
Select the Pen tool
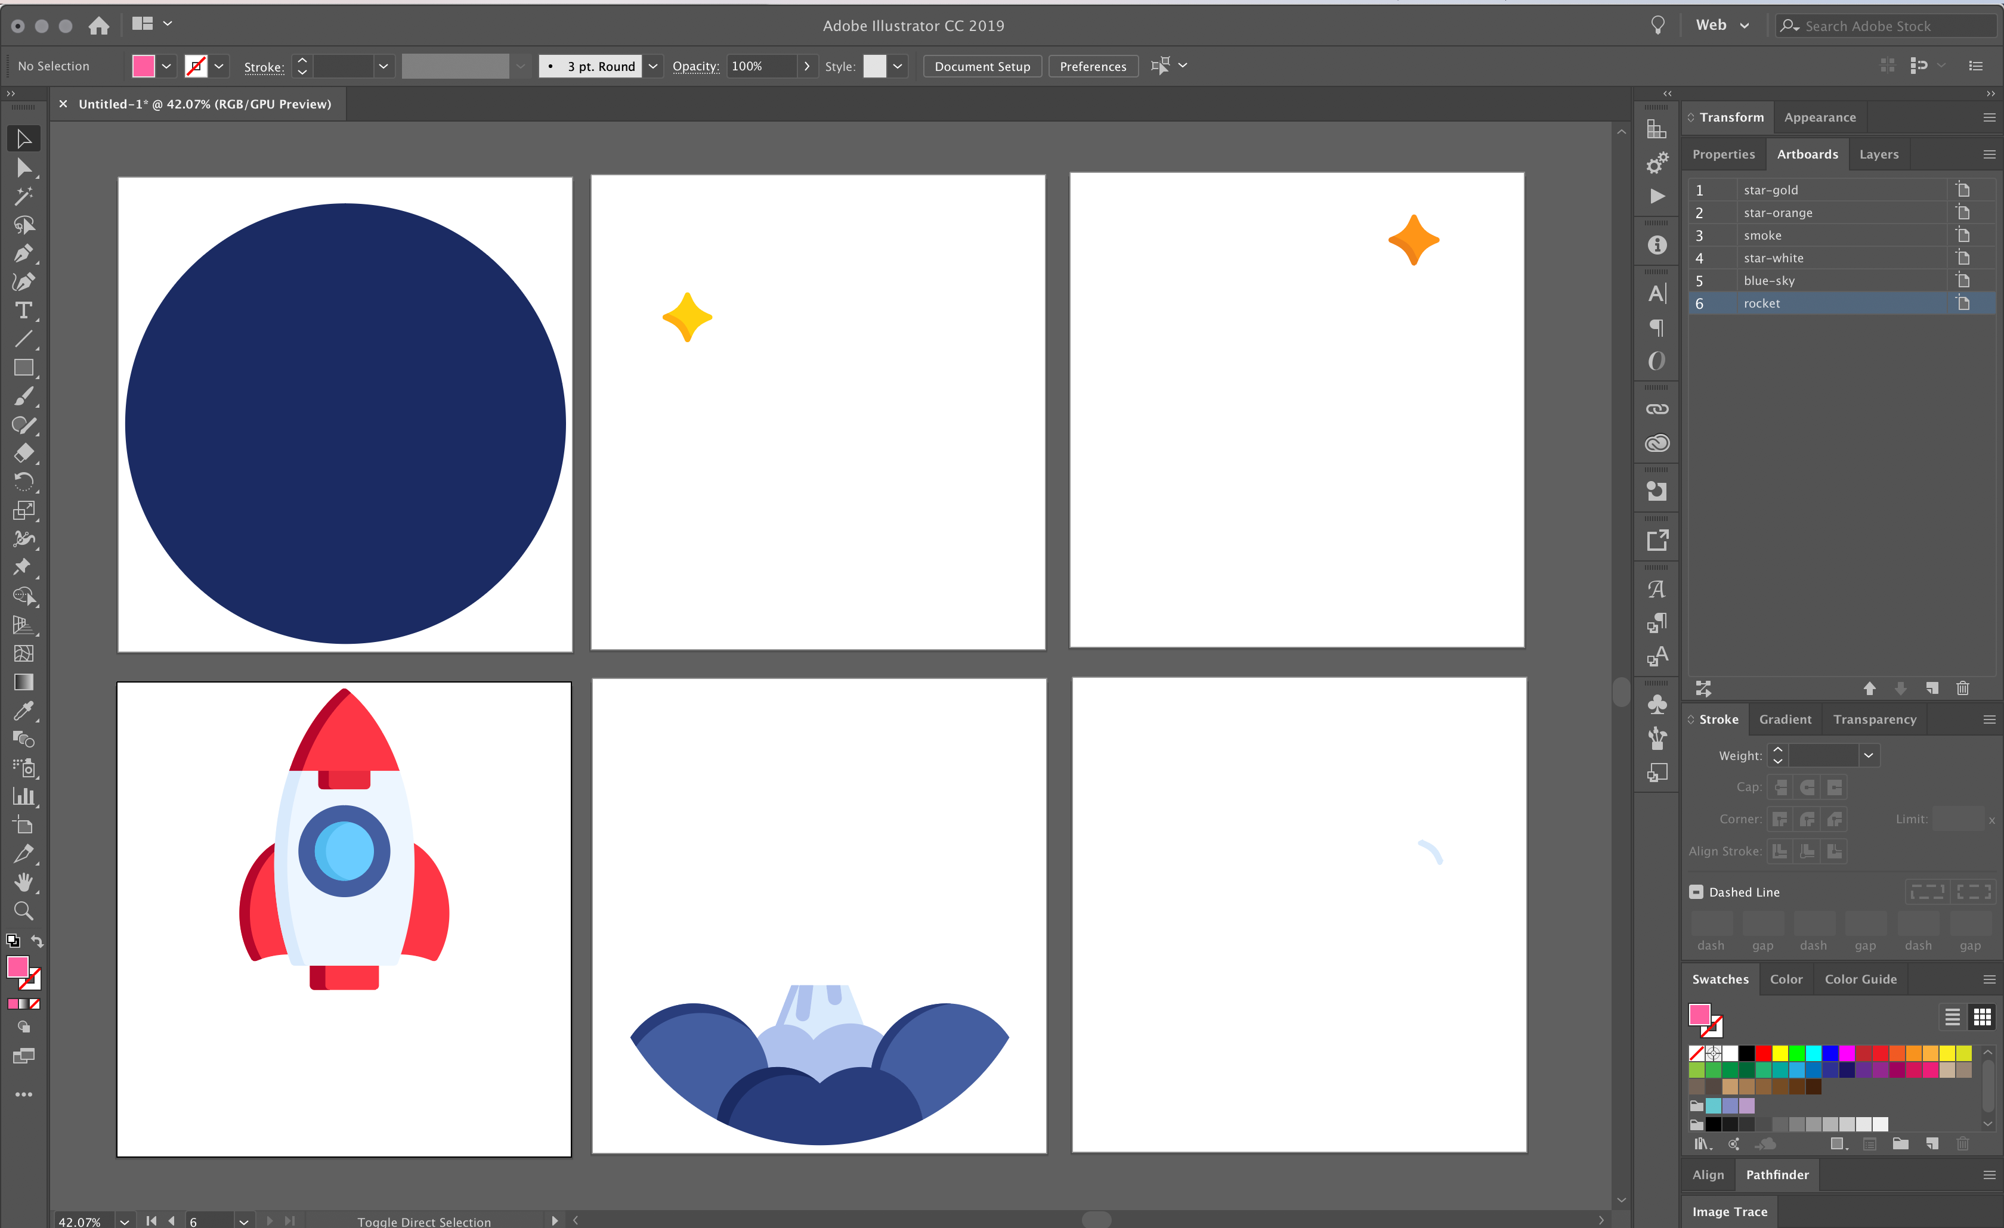(24, 253)
